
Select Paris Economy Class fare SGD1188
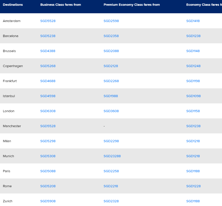click(x=193, y=171)
